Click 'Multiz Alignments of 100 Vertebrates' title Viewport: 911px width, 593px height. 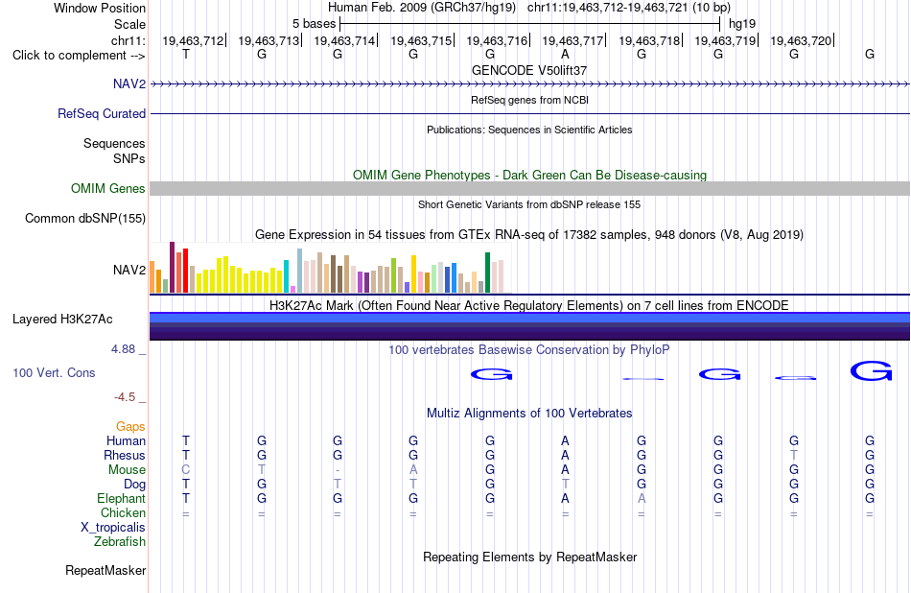(x=529, y=414)
